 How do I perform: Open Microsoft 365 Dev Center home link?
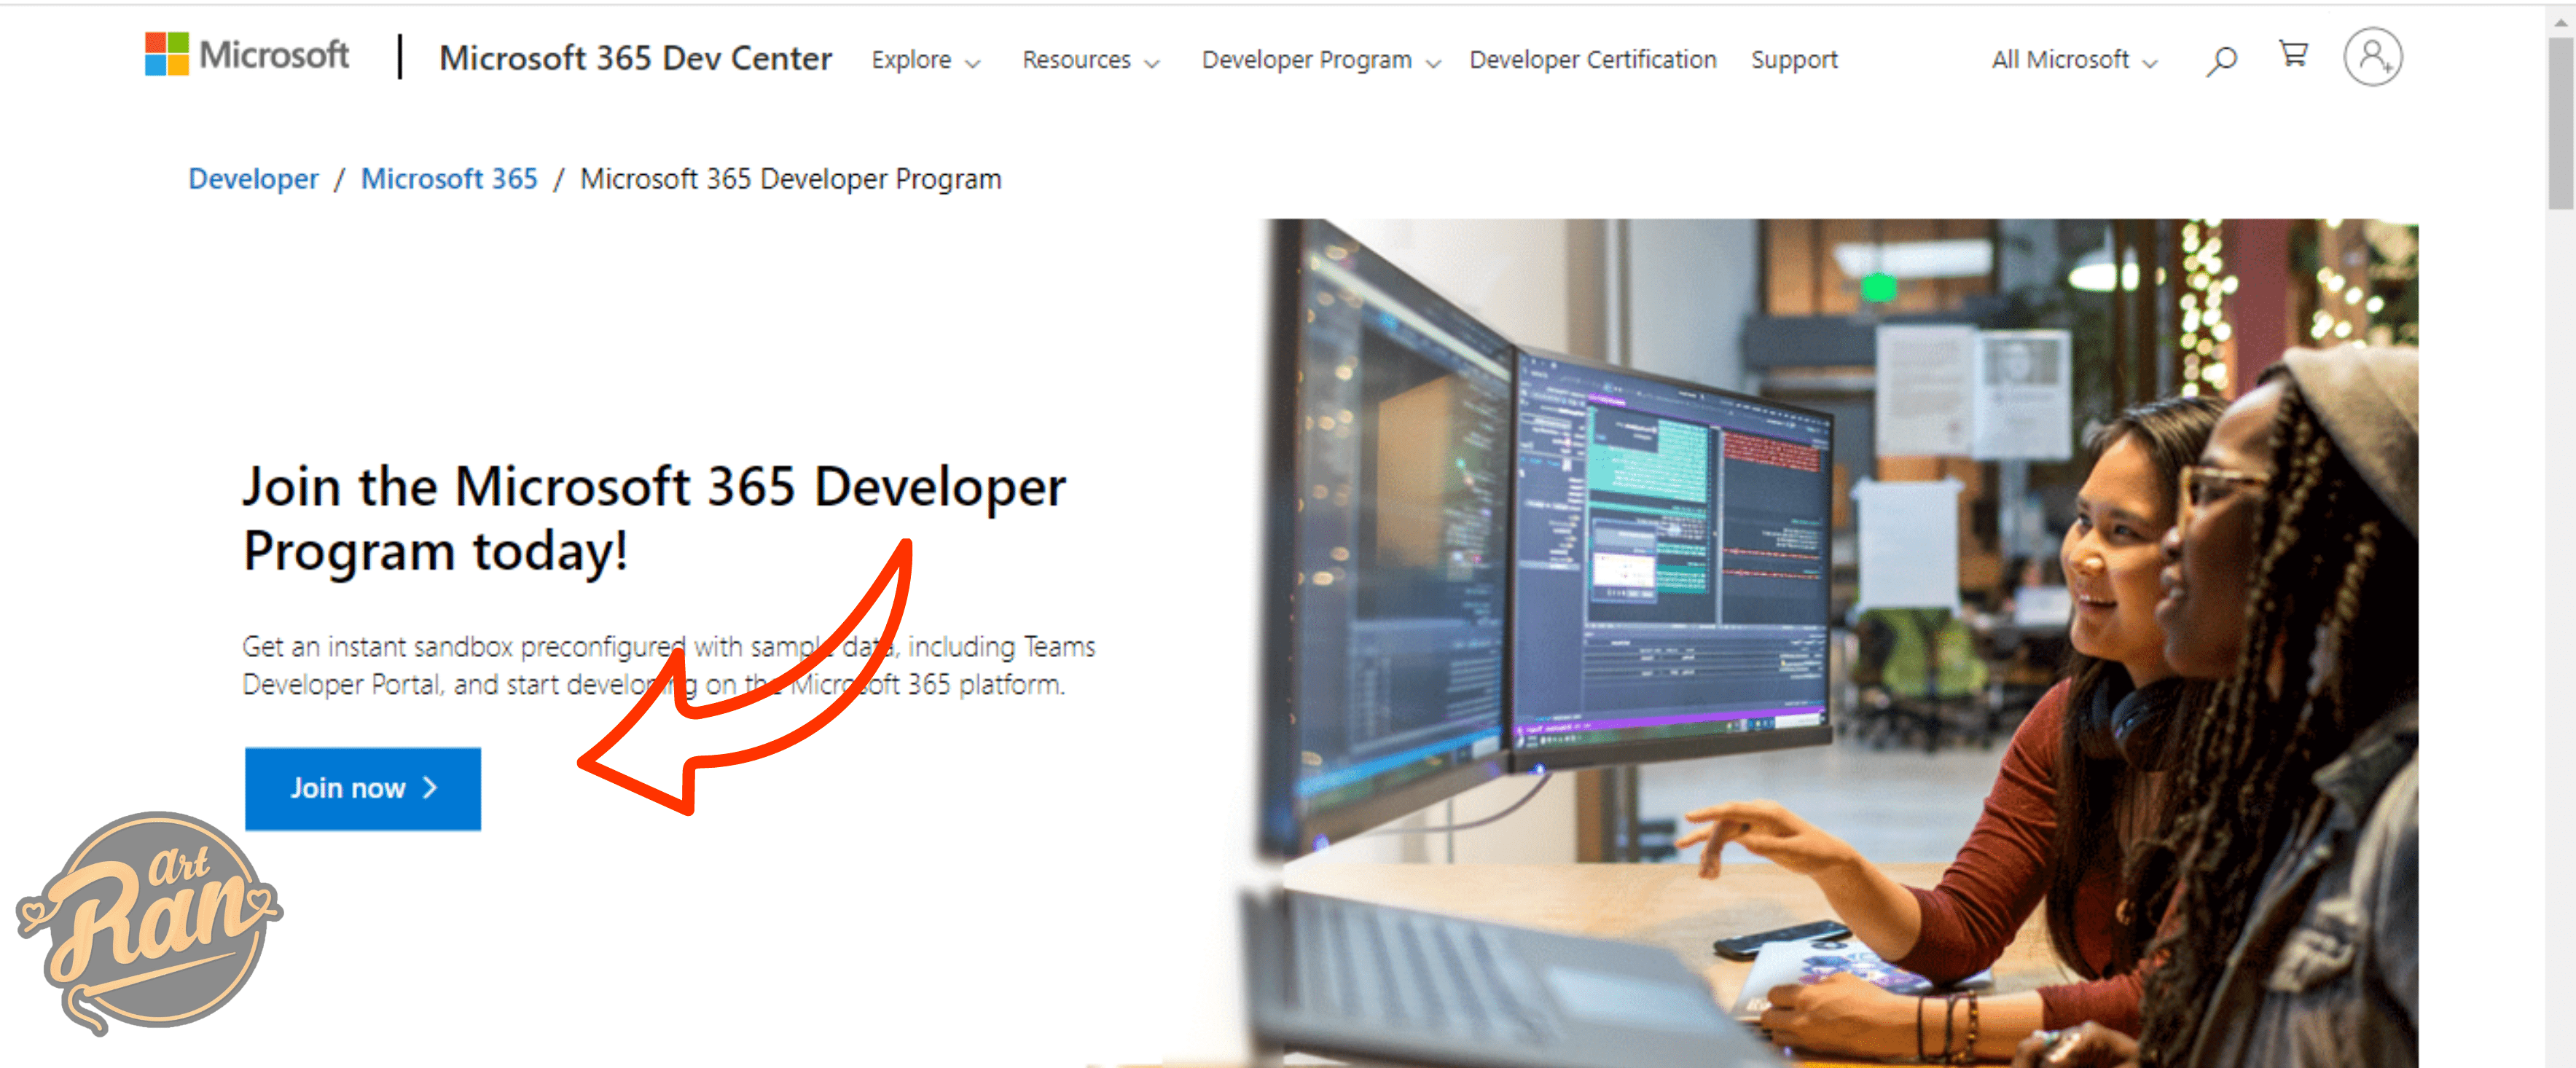tap(635, 58)
